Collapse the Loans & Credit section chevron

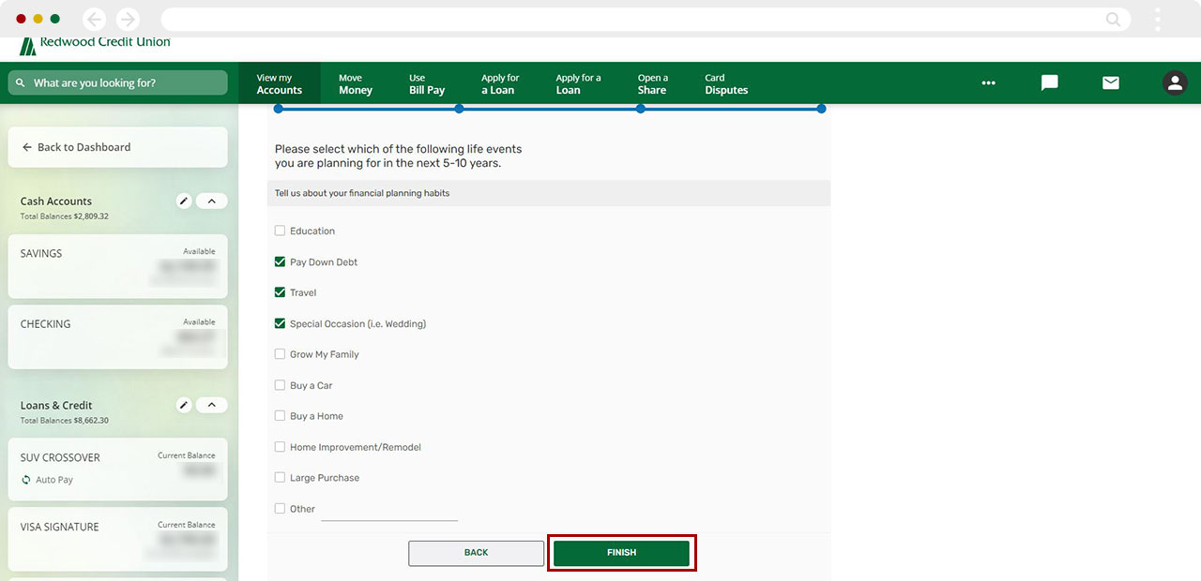tap(211, 405)
